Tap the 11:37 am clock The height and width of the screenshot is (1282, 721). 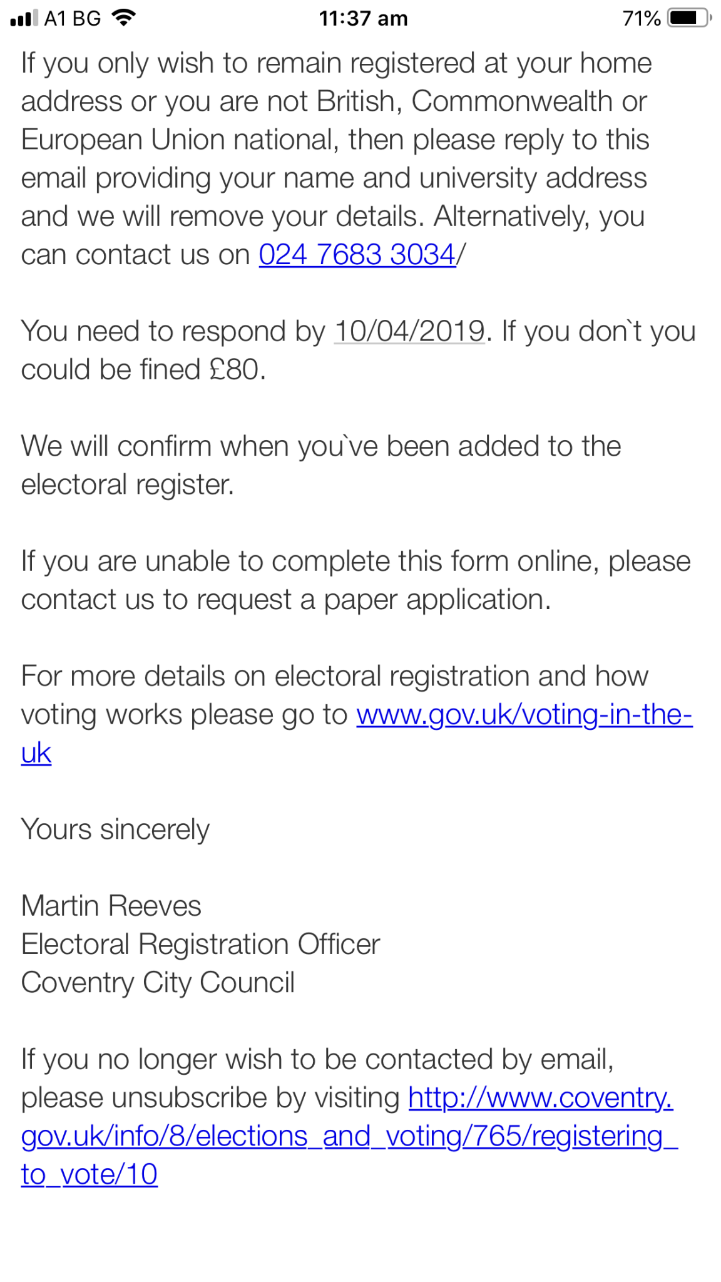click(363, 19)
